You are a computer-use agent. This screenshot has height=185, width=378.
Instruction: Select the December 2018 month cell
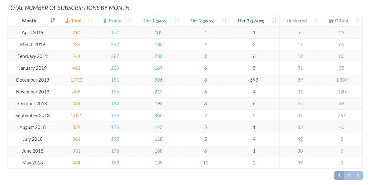coord(33,80)
